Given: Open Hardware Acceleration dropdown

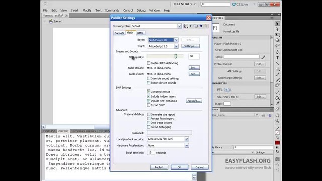Looking at the screenshot, I should (x=187, y=145).
